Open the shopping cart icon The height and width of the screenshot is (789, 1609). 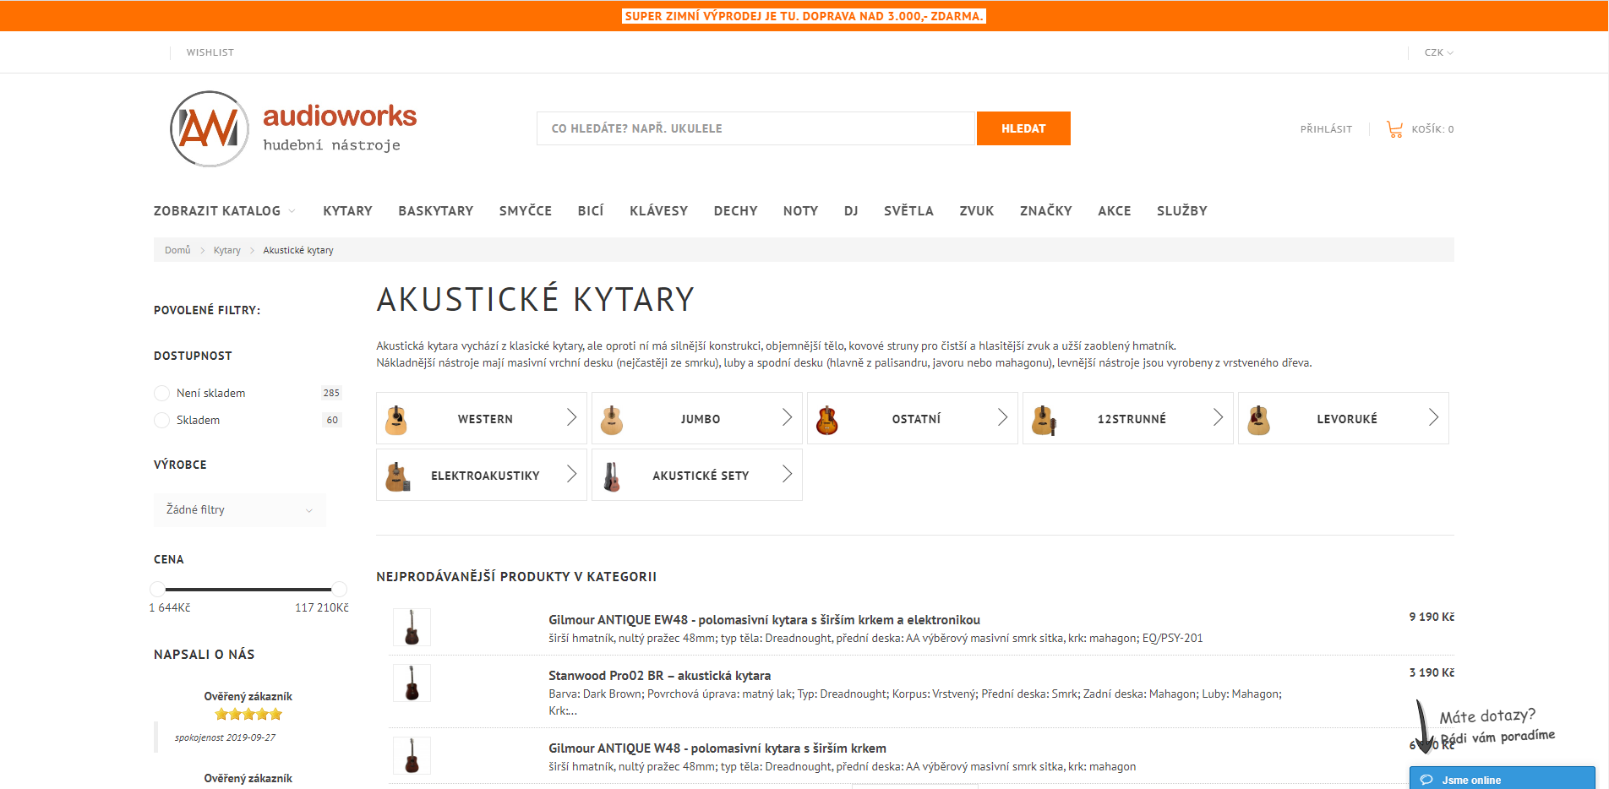[1394, 129]
